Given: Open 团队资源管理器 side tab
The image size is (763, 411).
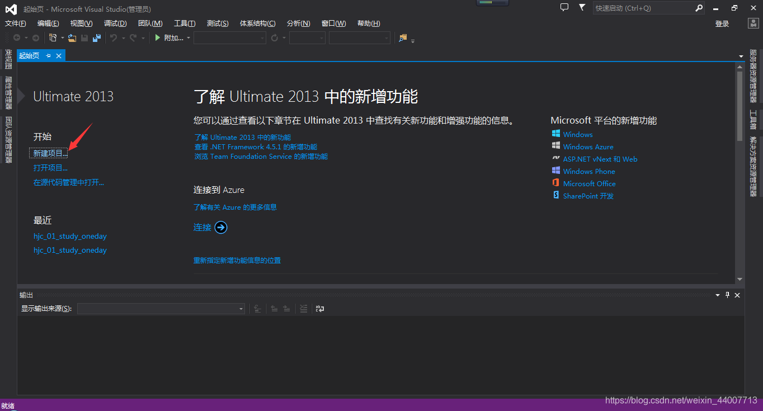Looking at the screenshot, I should tap(8, 140).
